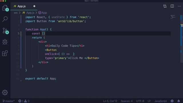Click the errors count icon in status bar
The image size is (183, 103).
20,101
